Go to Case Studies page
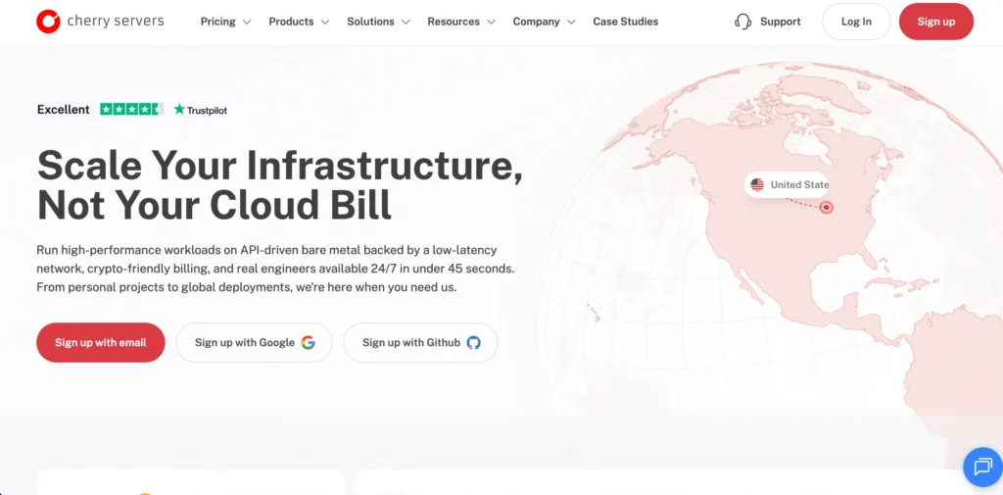Viewport: 1003px width, 495px height. [625, 22]
